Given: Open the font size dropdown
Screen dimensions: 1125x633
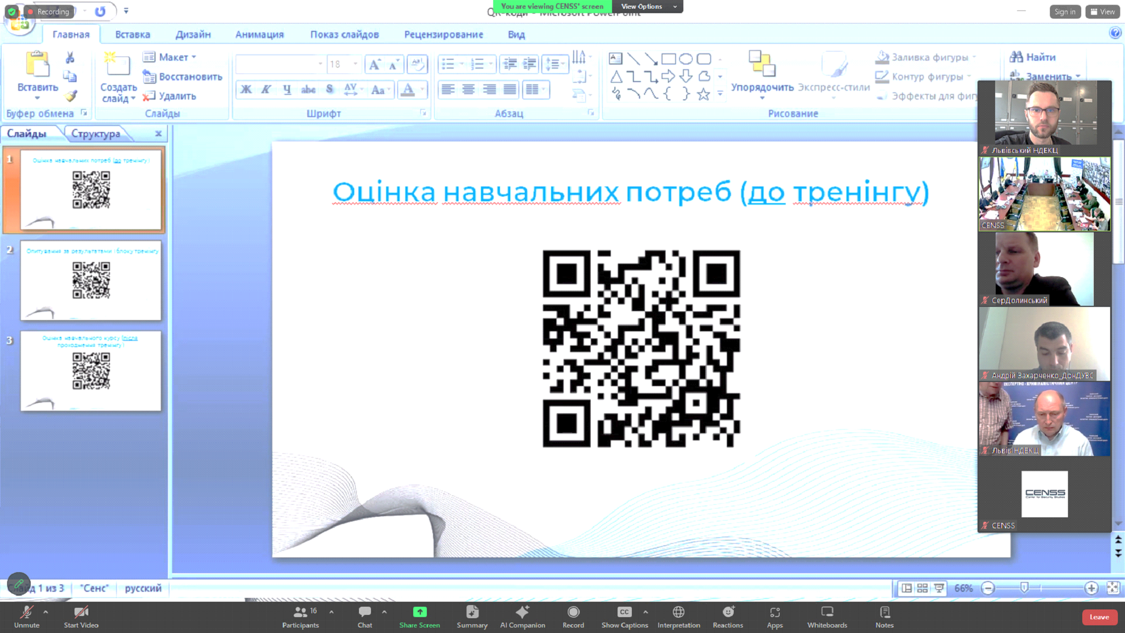Looking at the screenshot, I should (355, 64).
